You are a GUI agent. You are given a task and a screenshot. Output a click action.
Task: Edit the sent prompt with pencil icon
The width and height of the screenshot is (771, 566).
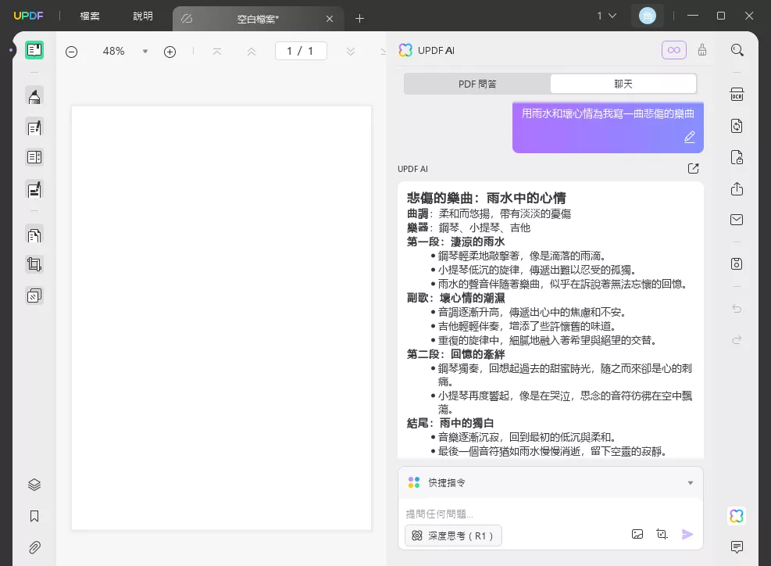coord(689,137)
